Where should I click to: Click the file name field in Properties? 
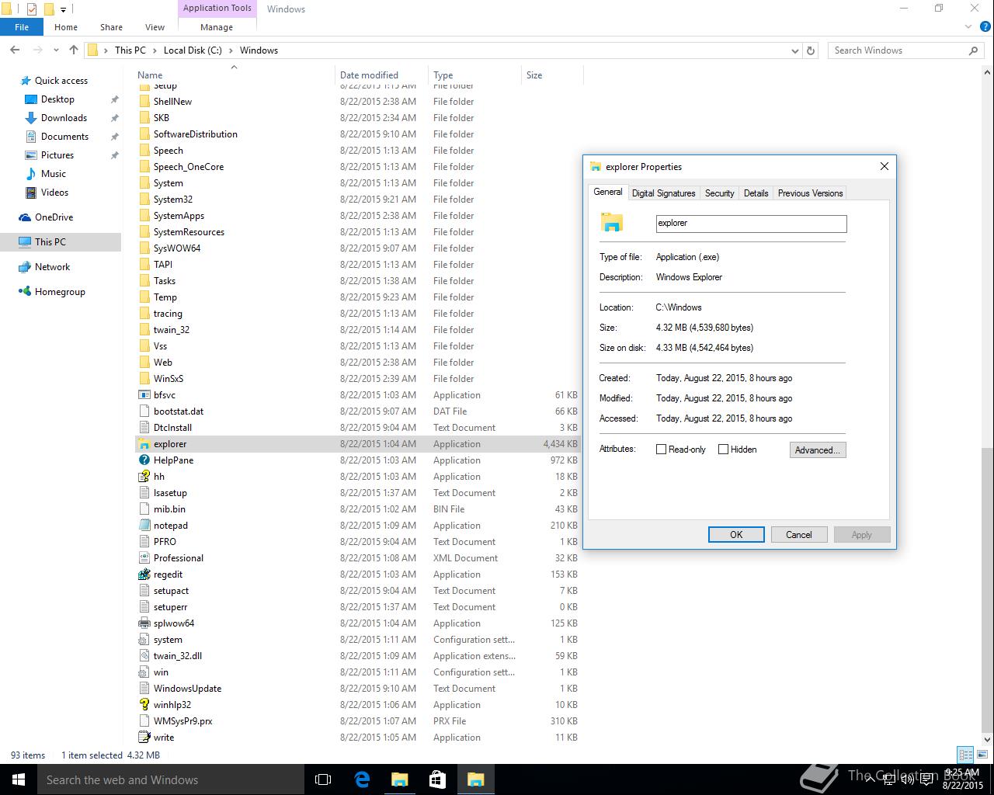pyautogui.click(x=751, y=224)
